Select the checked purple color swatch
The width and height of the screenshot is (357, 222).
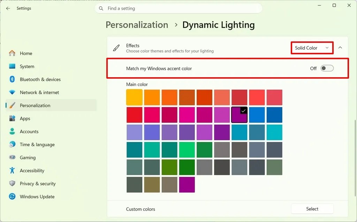click(239, 115)
